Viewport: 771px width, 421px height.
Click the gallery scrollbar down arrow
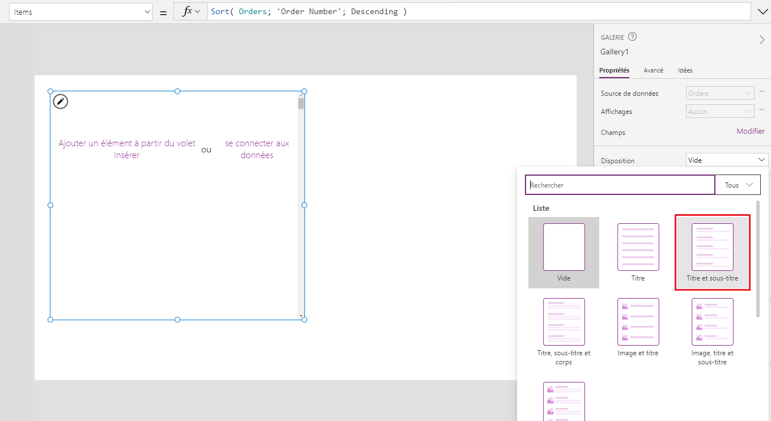pos(301,316)
